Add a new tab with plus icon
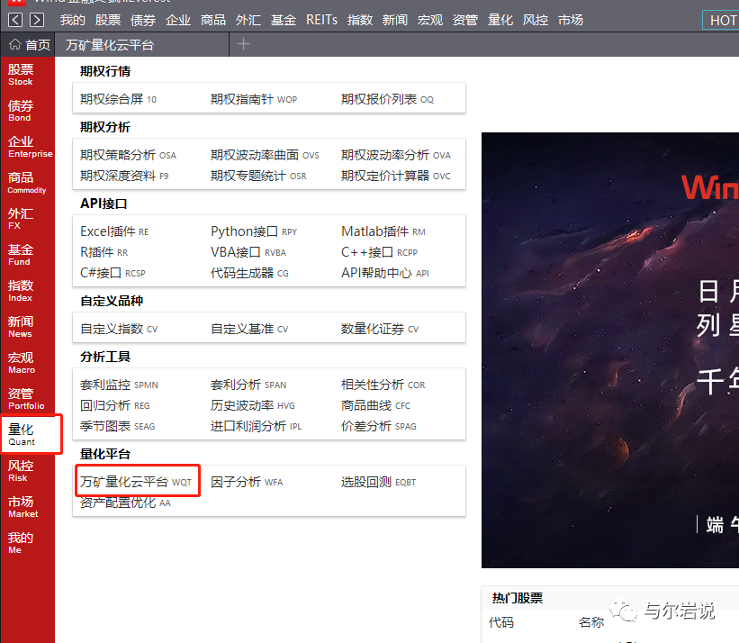This screenshot has height=643, width=739. (243, 44)
